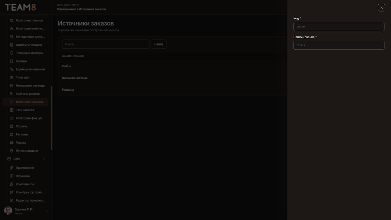Click the Категории комплектов sidebar icon
This screenshot has height=220, width=391.
11,29
